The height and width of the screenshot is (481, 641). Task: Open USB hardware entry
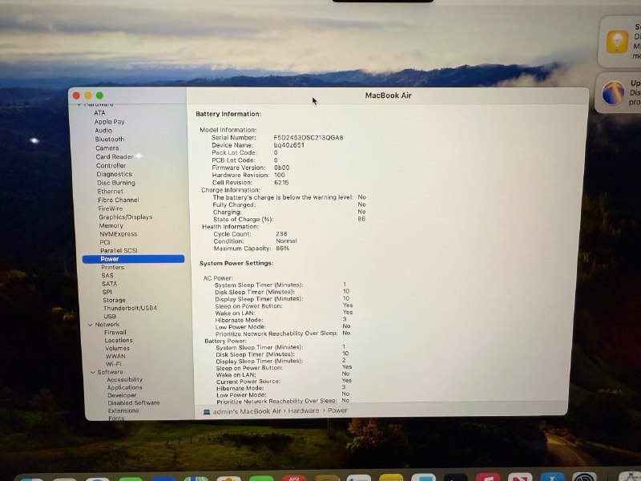tap(110, 316)
